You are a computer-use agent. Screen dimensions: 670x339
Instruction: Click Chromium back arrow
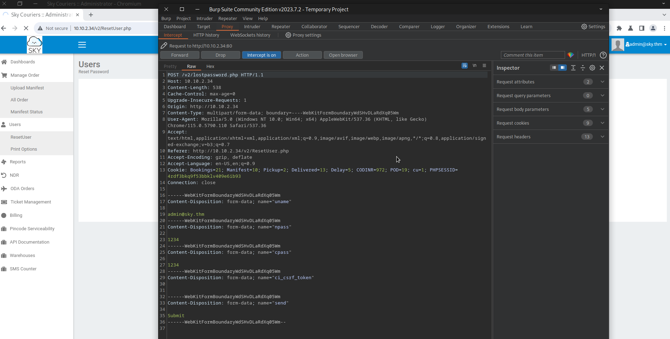tap(4, 28)
